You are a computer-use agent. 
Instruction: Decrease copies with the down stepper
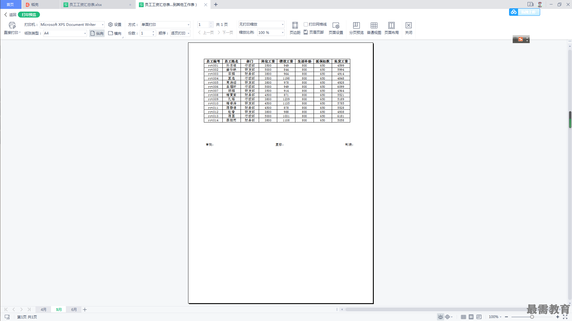[x=154, y=35]
